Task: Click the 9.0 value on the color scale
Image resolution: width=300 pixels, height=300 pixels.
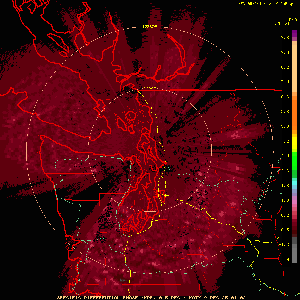Action: click(285, 52)
